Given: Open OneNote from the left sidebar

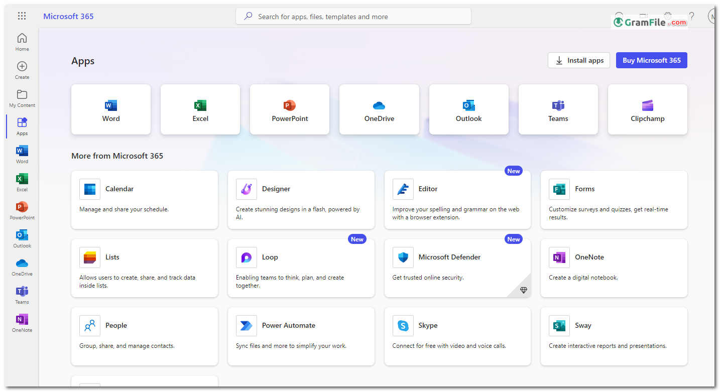Looking at the screenshot, I should click(22, 322).
